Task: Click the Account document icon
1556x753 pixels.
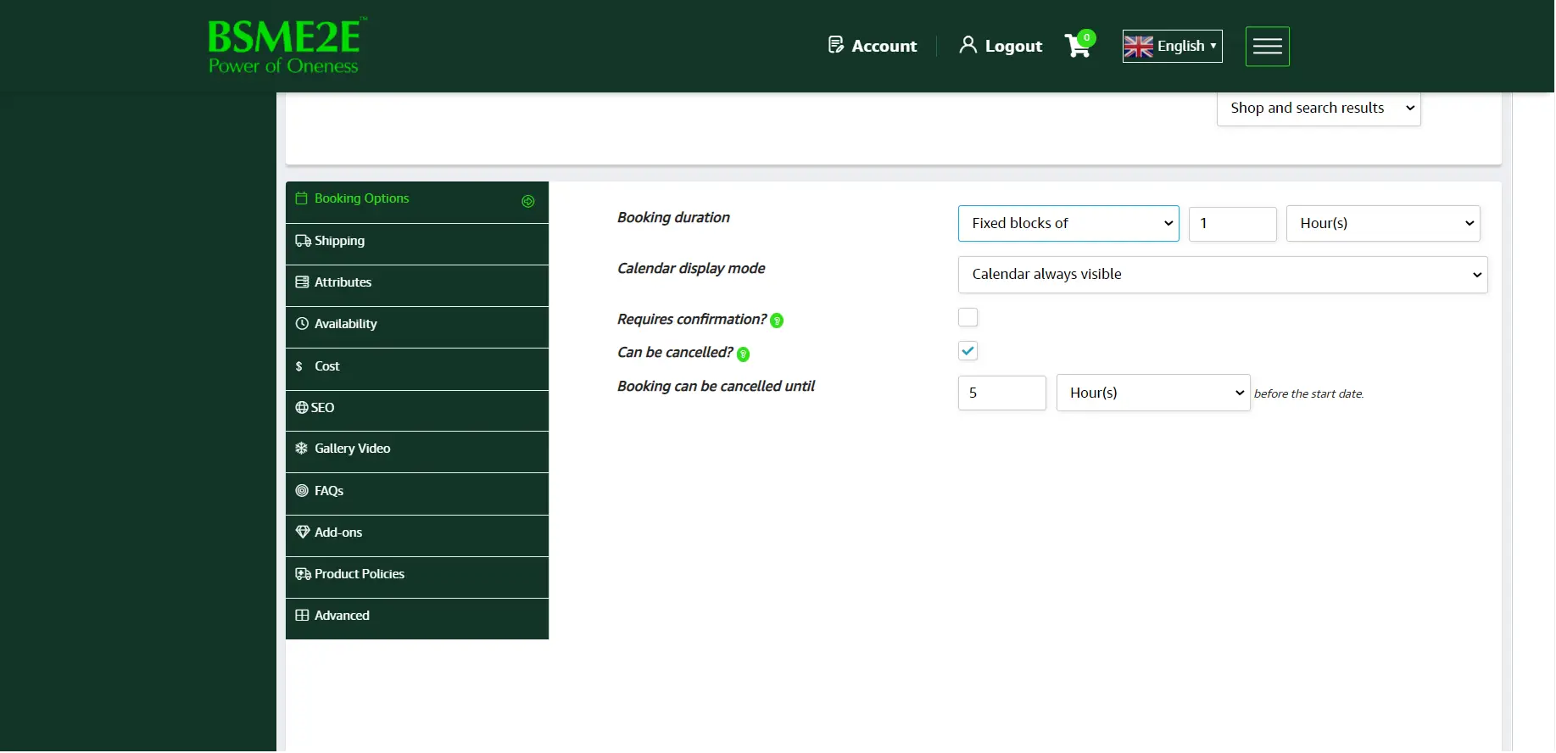Action: coord(836,45)
